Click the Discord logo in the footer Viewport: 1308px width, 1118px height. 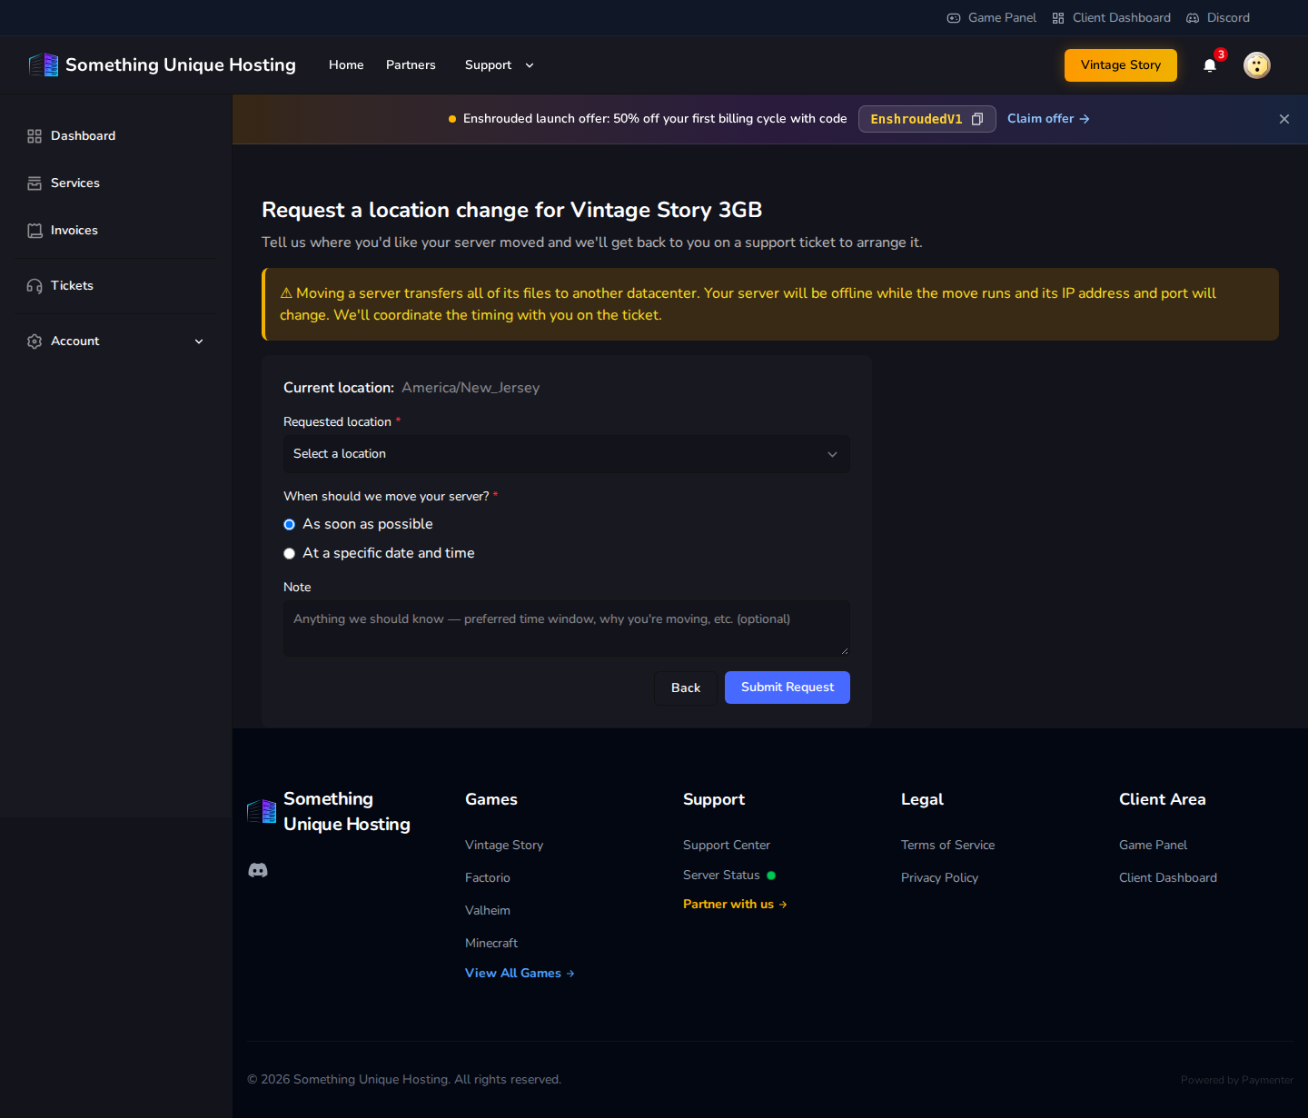click(258, 870)
